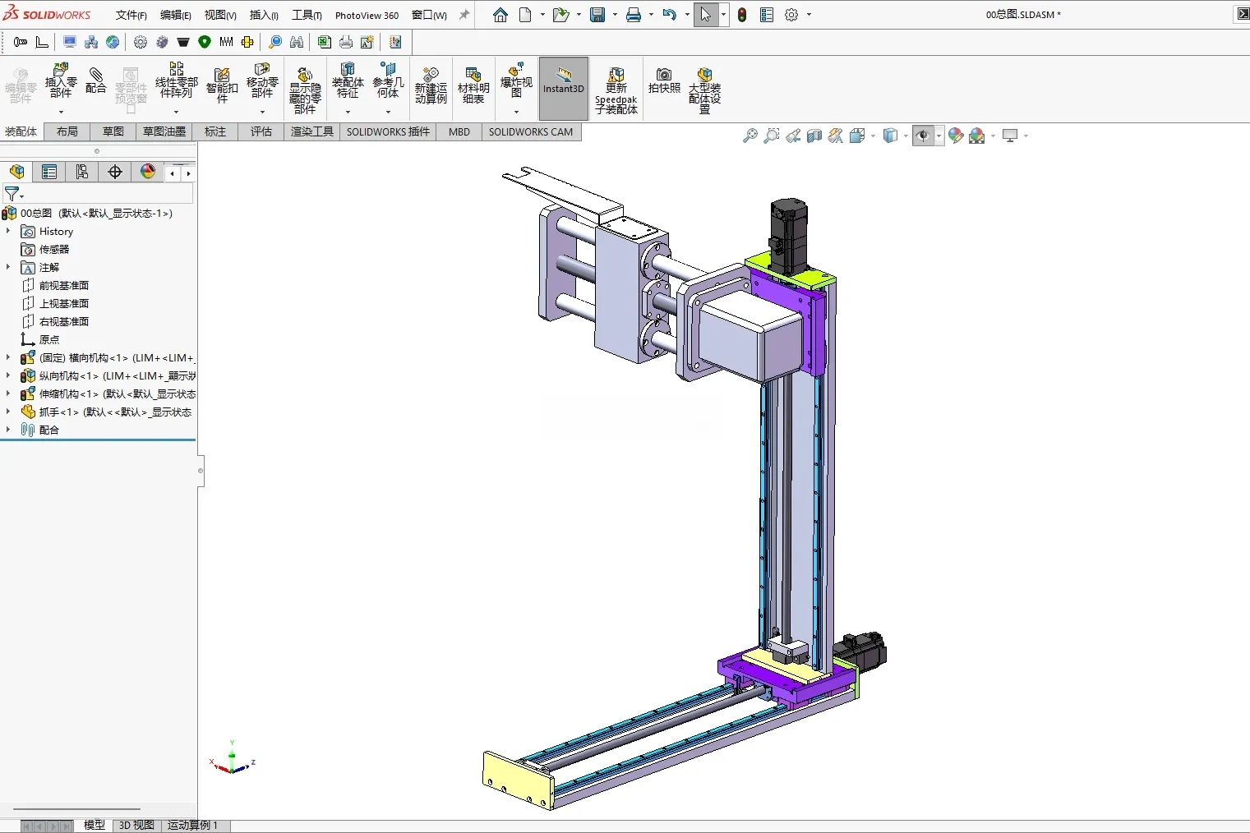Screen dimensions: 1250x833
Task: Open the ConfigurationManager tab icon
Action: tap(82, 172)
